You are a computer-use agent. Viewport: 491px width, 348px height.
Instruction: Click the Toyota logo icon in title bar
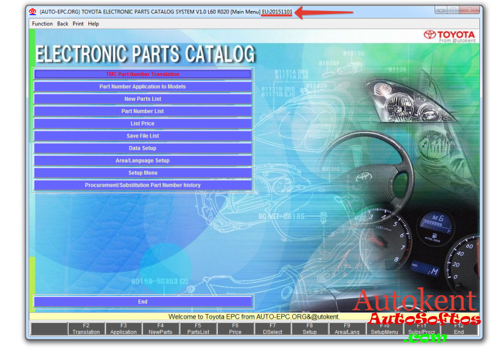tap(33, 11)
